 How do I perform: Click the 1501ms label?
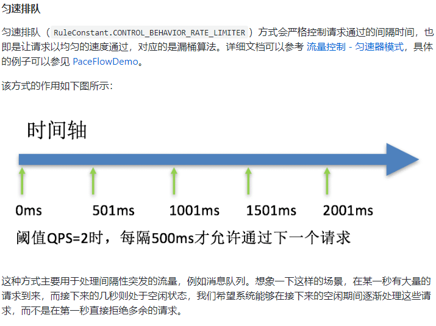[x=271, y=211]
